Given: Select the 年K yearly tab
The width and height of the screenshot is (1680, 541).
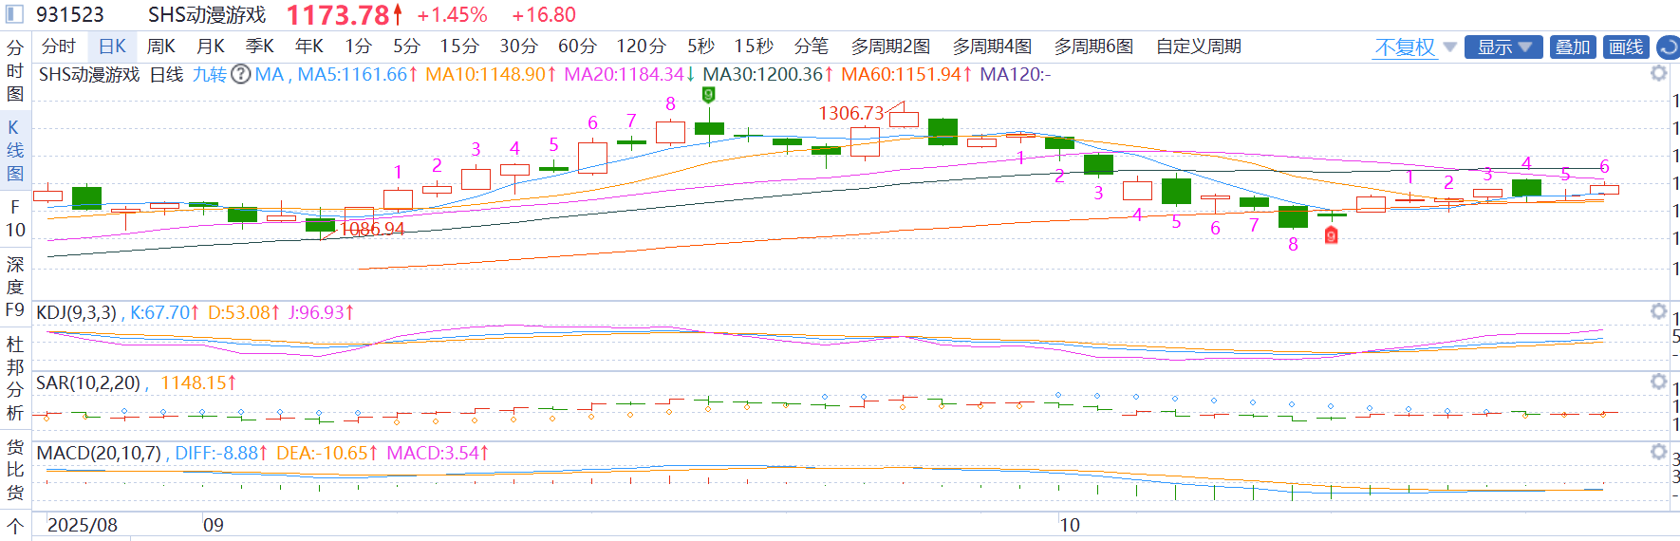Looking at the screenshot, I should point(309,47).
